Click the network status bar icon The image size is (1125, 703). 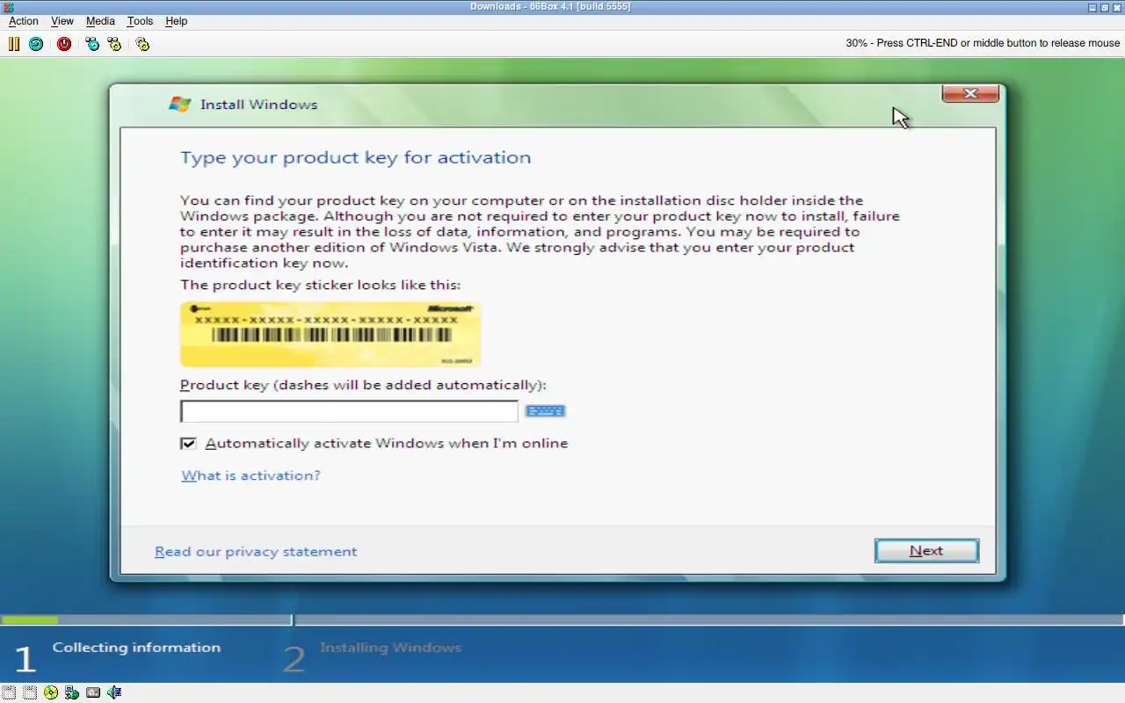coord(72,692)
